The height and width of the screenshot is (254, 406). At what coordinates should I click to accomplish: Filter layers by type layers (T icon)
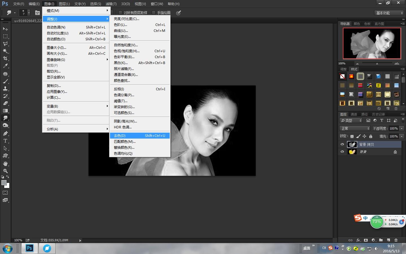pos(382,121)
